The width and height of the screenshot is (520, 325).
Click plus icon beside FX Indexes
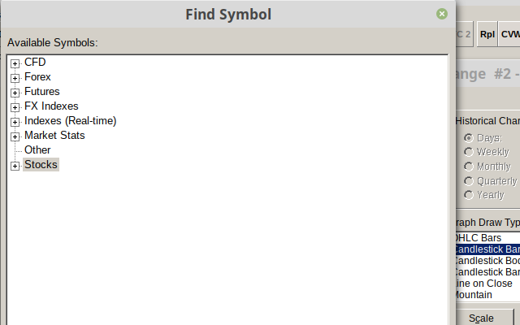[x=15, y=107]
